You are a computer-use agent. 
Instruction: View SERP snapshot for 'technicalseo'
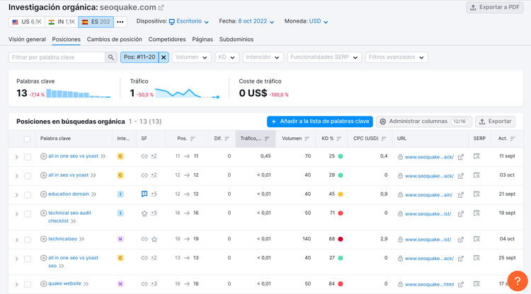point(476,239)
